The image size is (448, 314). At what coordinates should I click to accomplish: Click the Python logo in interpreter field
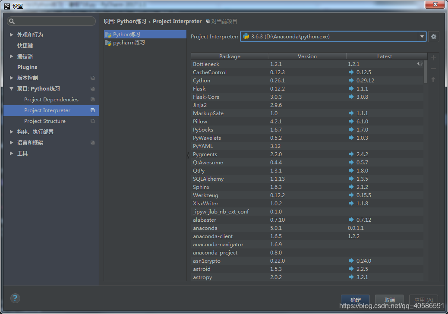pos(246,37)
